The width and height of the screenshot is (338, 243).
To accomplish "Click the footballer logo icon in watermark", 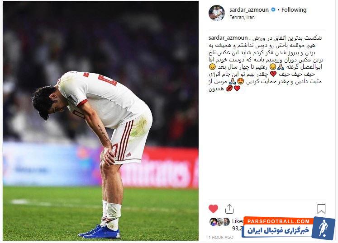I will point(324,228).
